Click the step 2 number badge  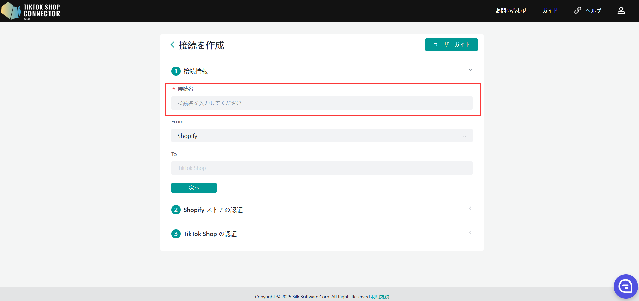pos(176,210)
